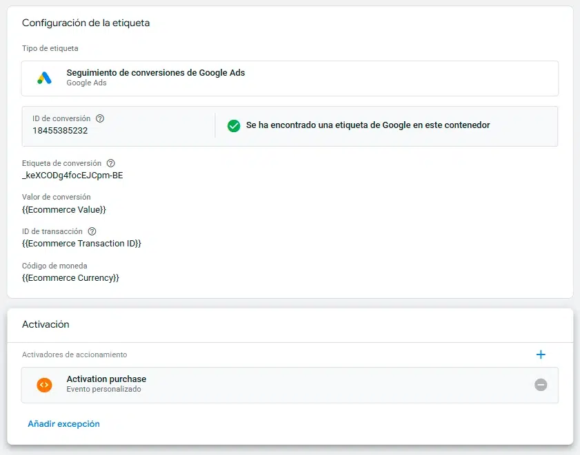Click the {{Ecommerce Transaction ID}} variable
Viewport: 580px width, 455px height.
point(82,244)
